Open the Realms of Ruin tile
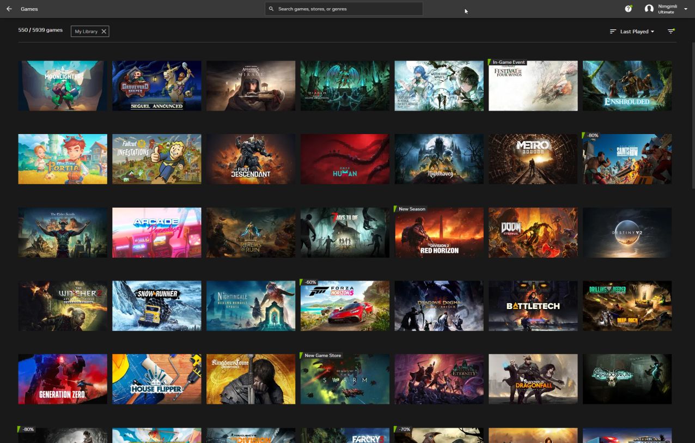Viewport: 695px width, 443px height. [251, 233]
